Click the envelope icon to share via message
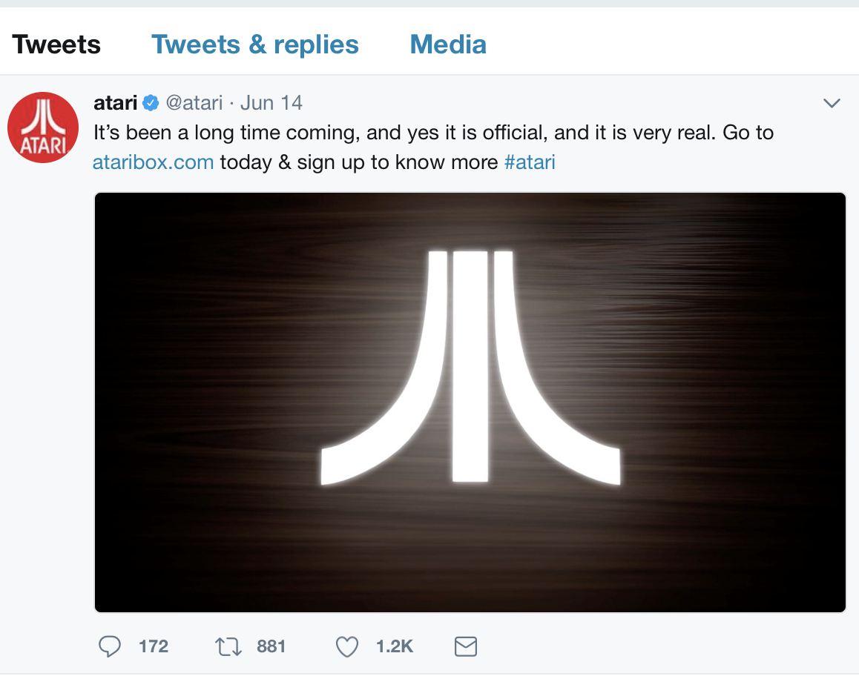Image resolution: width=859 pixels, height=676 pixels. tap(465, 647)
